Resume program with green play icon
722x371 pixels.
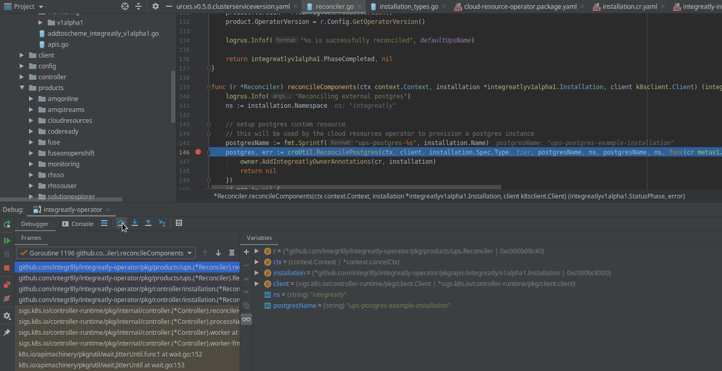[7, 241]
